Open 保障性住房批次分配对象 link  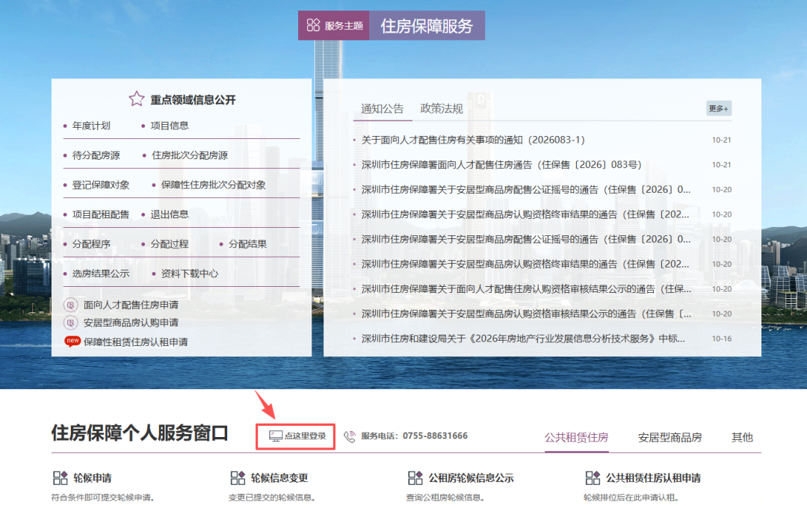[x=214, y=185]
